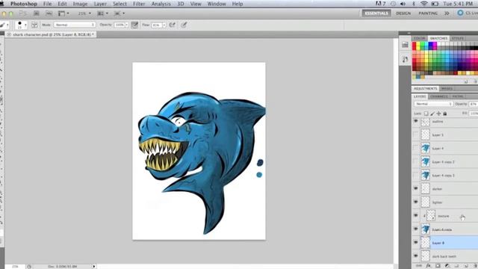This screenshot has width=478, height=269.
Task: Launch Mini Bridge from the application bar
Action: (49, 13)
